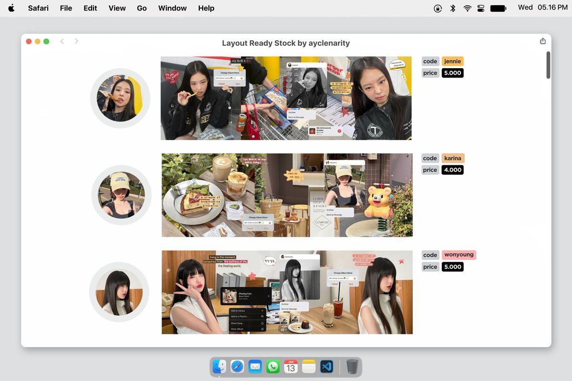Screen dimensions: 572x381
Task: Open the Go menu
Action: tap(142, 8)
